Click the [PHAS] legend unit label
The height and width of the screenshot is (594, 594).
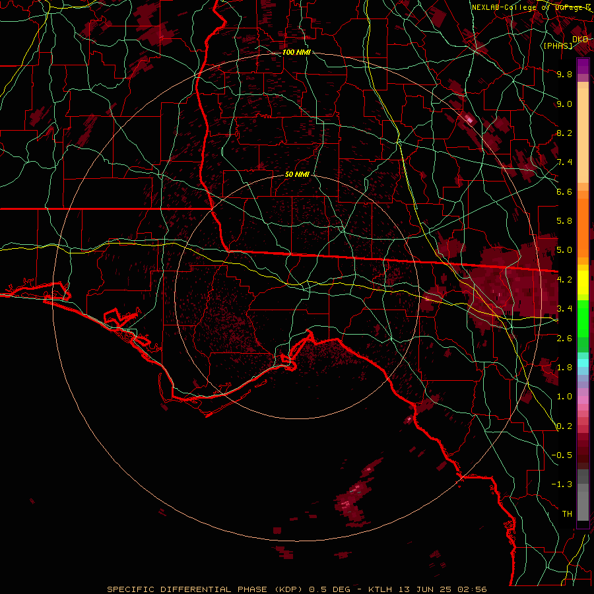tap(558, 46)
